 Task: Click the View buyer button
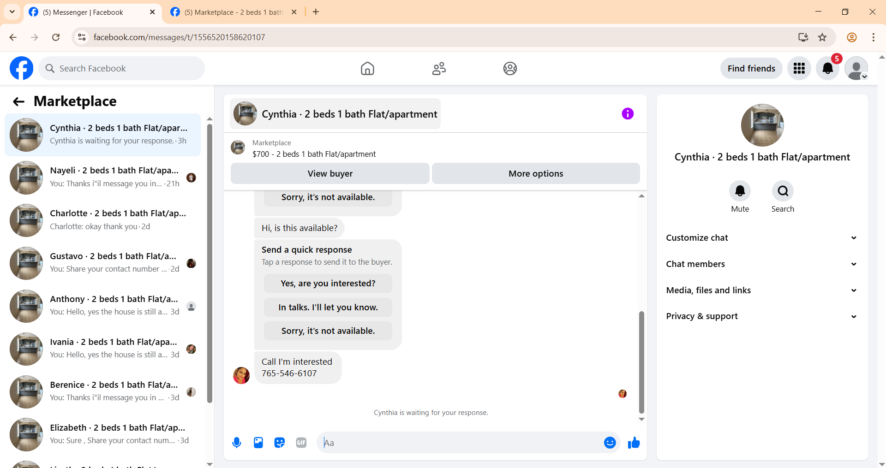[x=330, y=173]
